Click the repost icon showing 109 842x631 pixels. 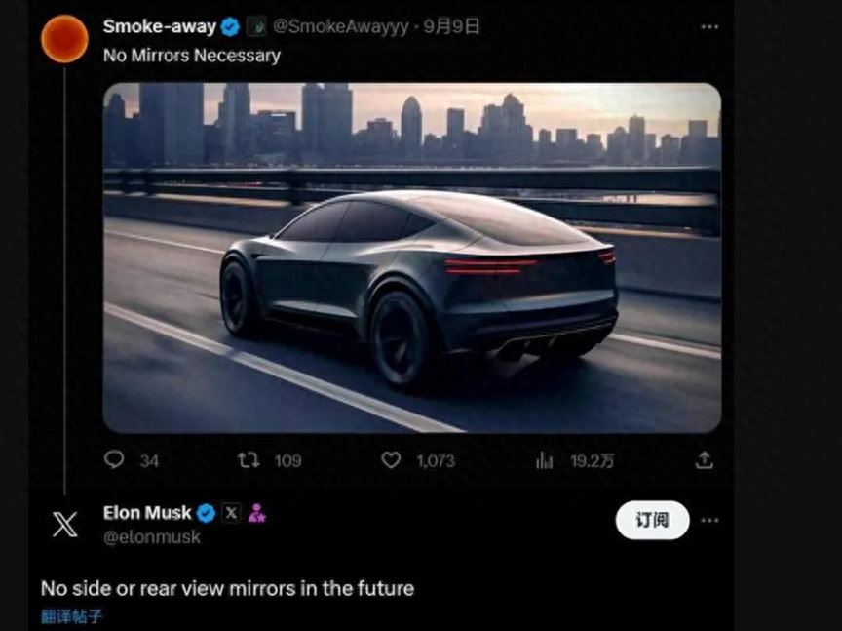pyautogui.click(x=249, y=460)
